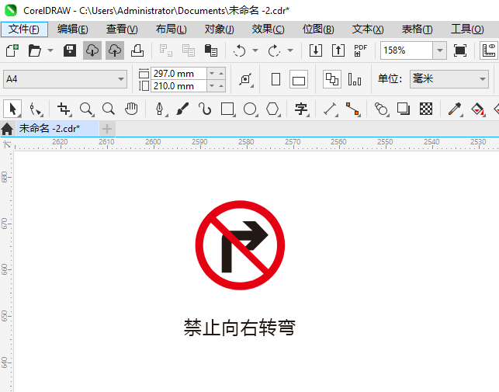Select the Ellipse tool
Screen dimensions: 499x392
click(x=250, y=109)
